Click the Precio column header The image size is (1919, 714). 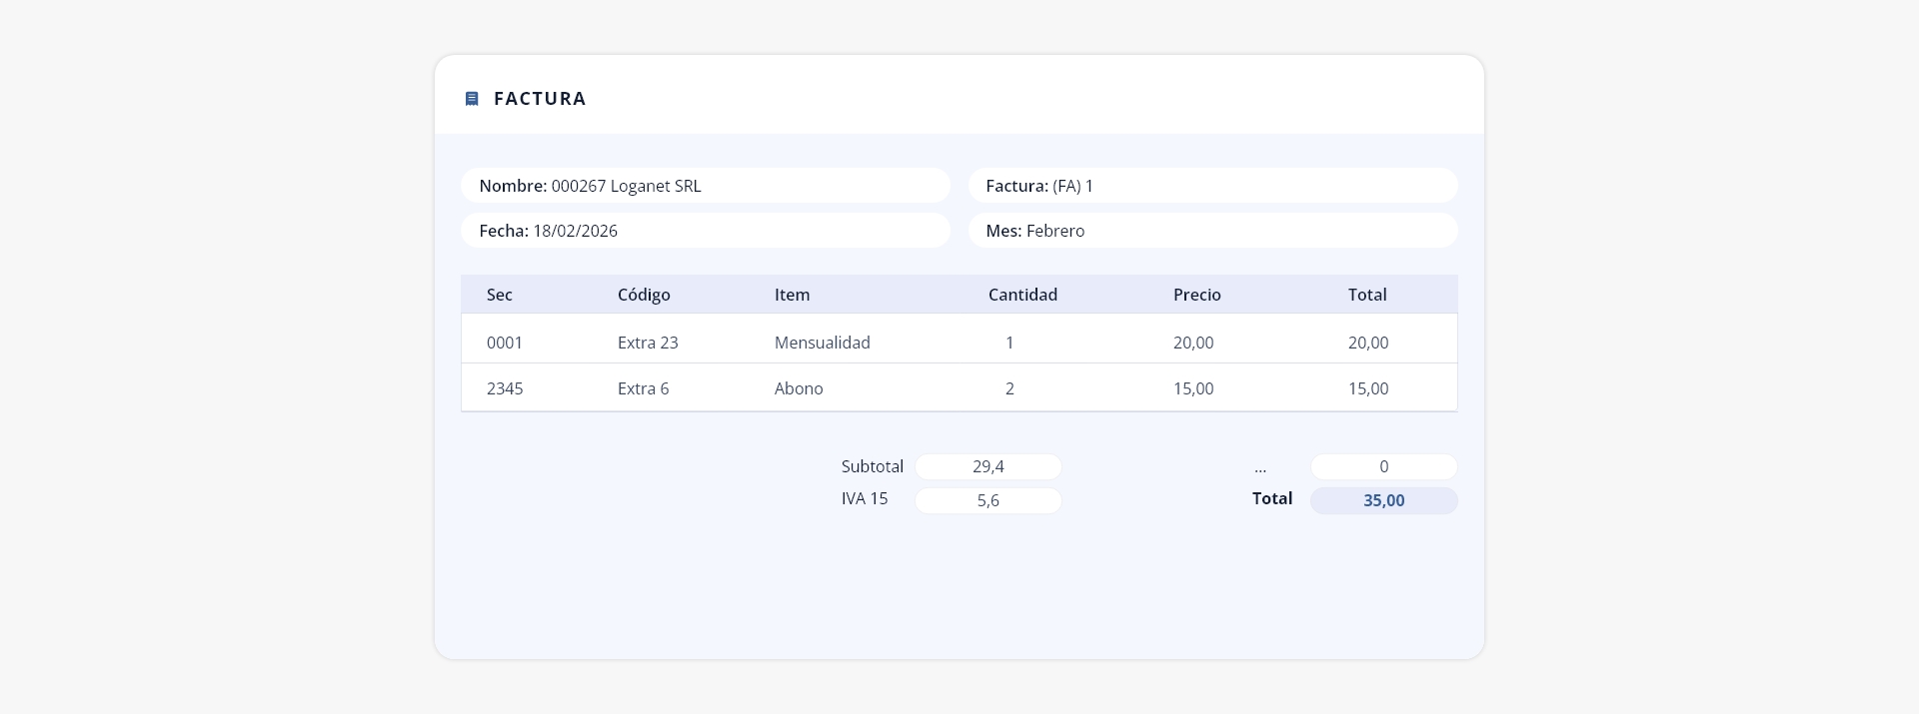[x=1197, y=295]
